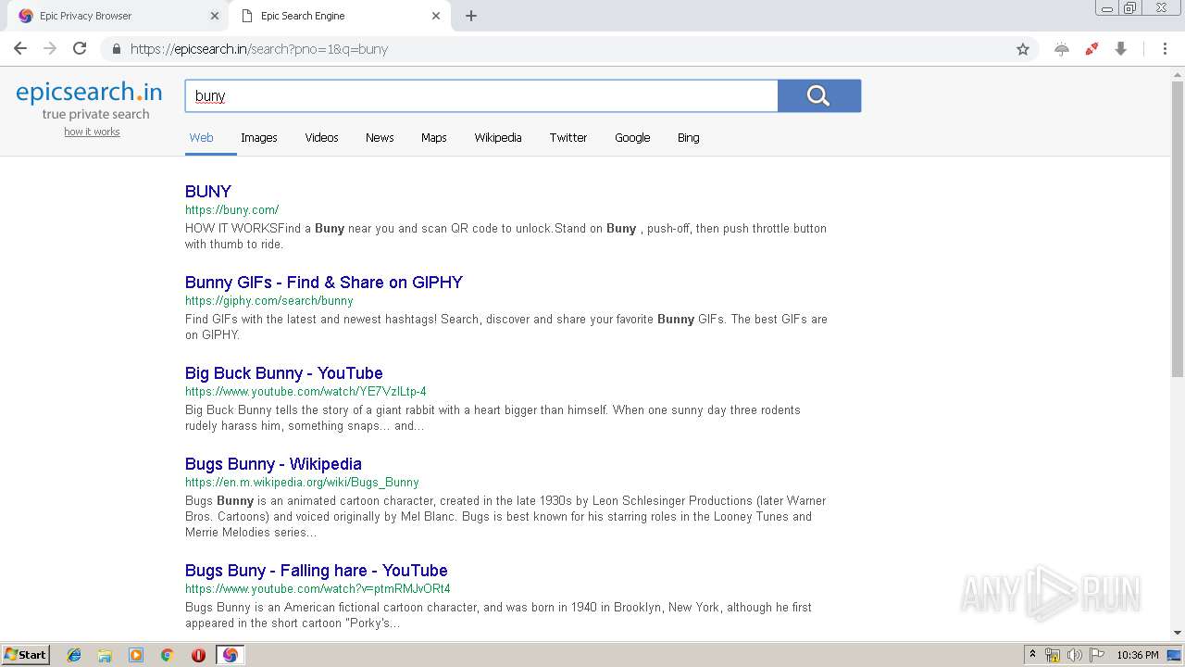Image resolution: width=1185 pixels, height=667 pixels.
Task: Click the page vertical scrollbar thumb
Action: pyautogui.click(x=1178, y=228)
